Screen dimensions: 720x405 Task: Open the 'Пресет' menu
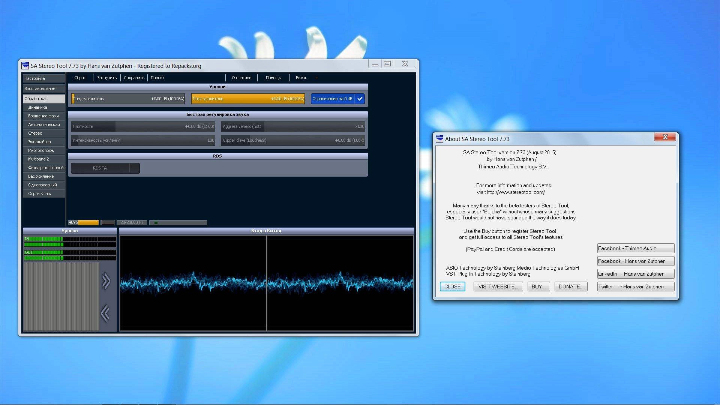157,78
